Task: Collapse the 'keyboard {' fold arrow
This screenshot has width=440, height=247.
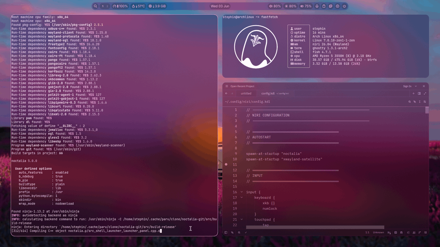Action: click(x=242, y=198)
